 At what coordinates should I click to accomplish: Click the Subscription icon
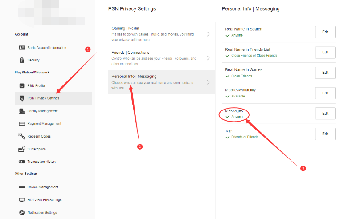(x=22, y=149)
